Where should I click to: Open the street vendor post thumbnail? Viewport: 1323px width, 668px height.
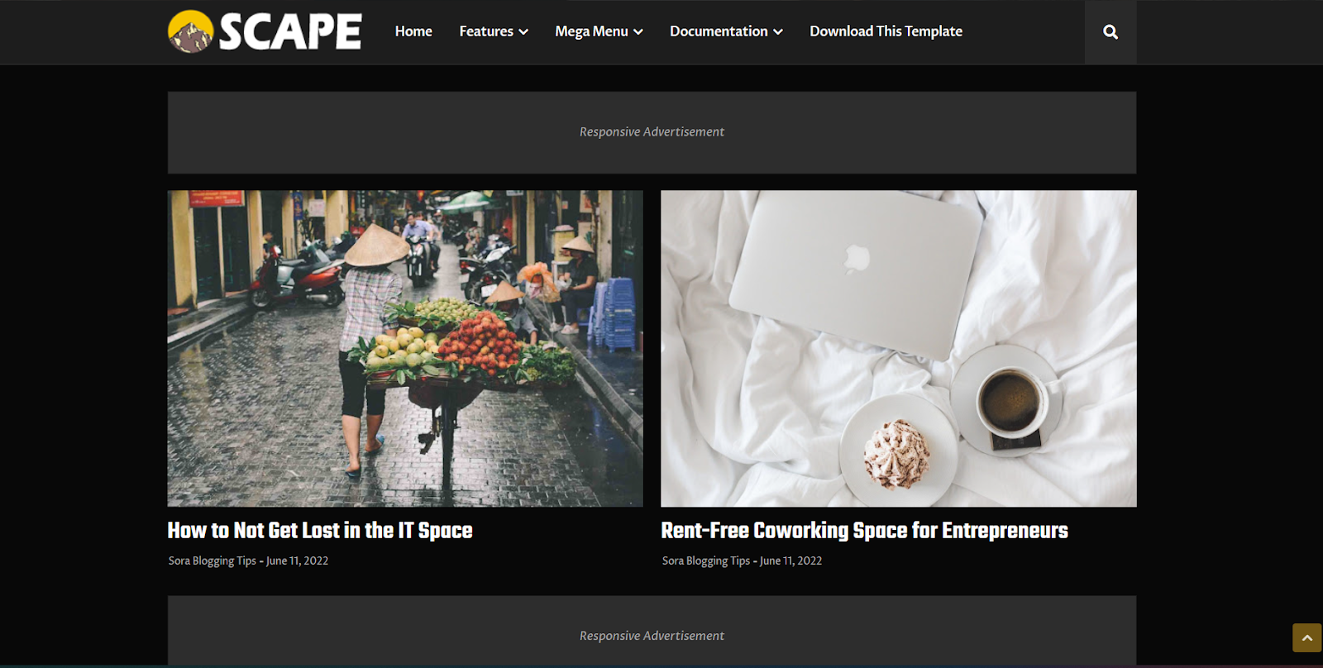pos(405,348)
